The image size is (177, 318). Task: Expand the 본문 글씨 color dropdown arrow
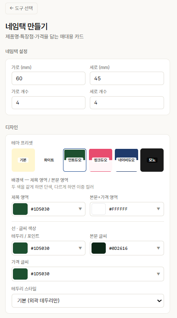click(x=158, y=248)
